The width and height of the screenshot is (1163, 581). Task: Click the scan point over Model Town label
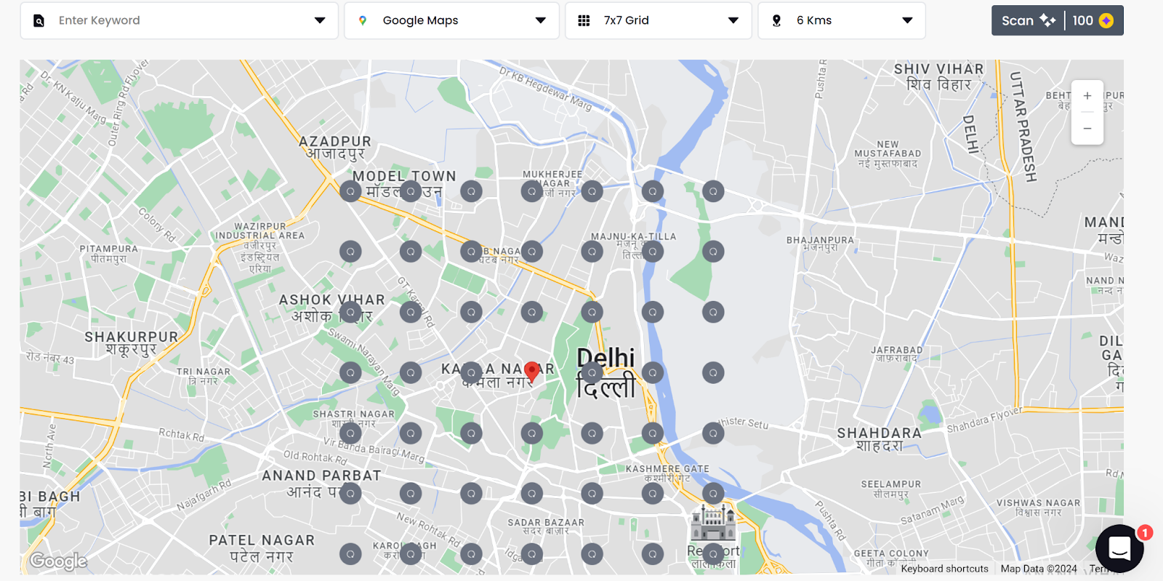click(x=411, y=191)
